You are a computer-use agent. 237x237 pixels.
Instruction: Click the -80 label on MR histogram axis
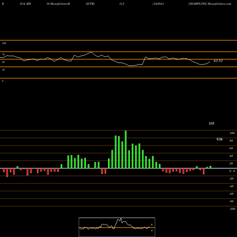pyautogui.click(x=231, y=201)
